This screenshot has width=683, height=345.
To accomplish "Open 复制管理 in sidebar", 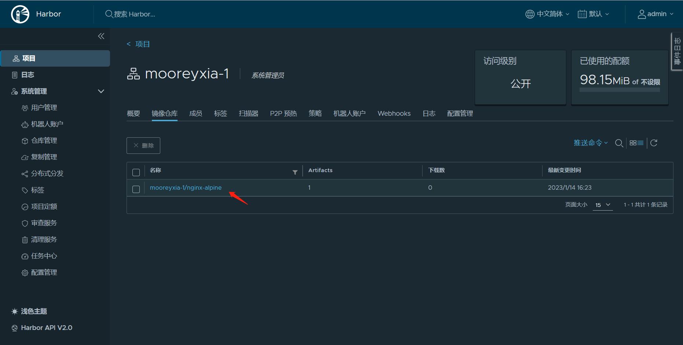I will click(44, 157).
